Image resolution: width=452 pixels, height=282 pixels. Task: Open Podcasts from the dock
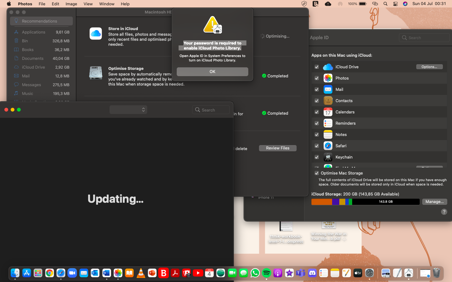point(278,273)
